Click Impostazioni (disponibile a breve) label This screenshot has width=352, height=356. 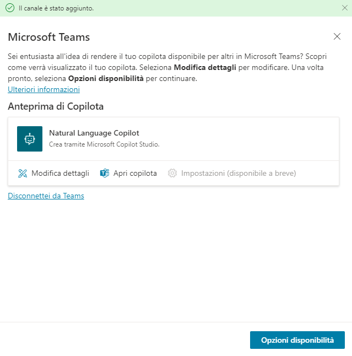pyautogui.click(x=239, y=173)
